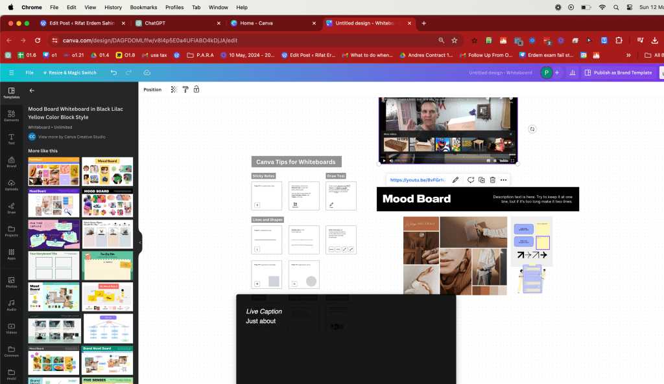Reload the page with Chrome's refresh button

pos(38,40)
